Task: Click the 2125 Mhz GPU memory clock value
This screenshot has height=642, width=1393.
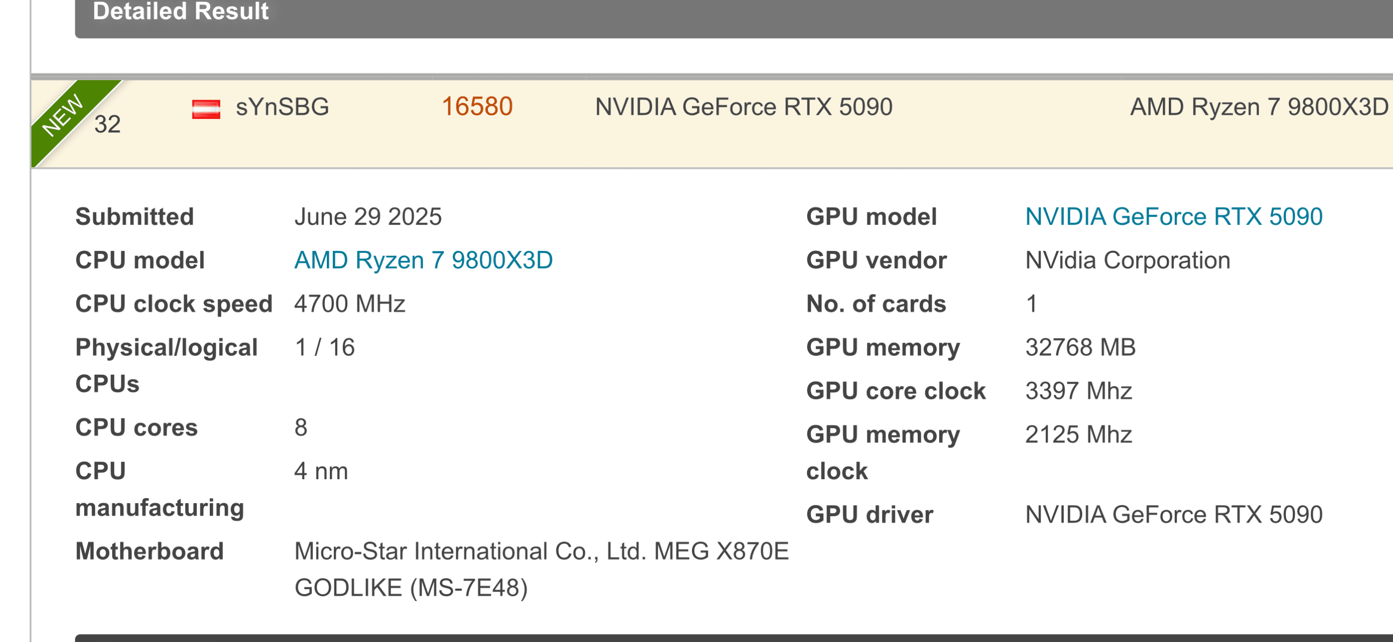Action: (x=1078, y=434)
